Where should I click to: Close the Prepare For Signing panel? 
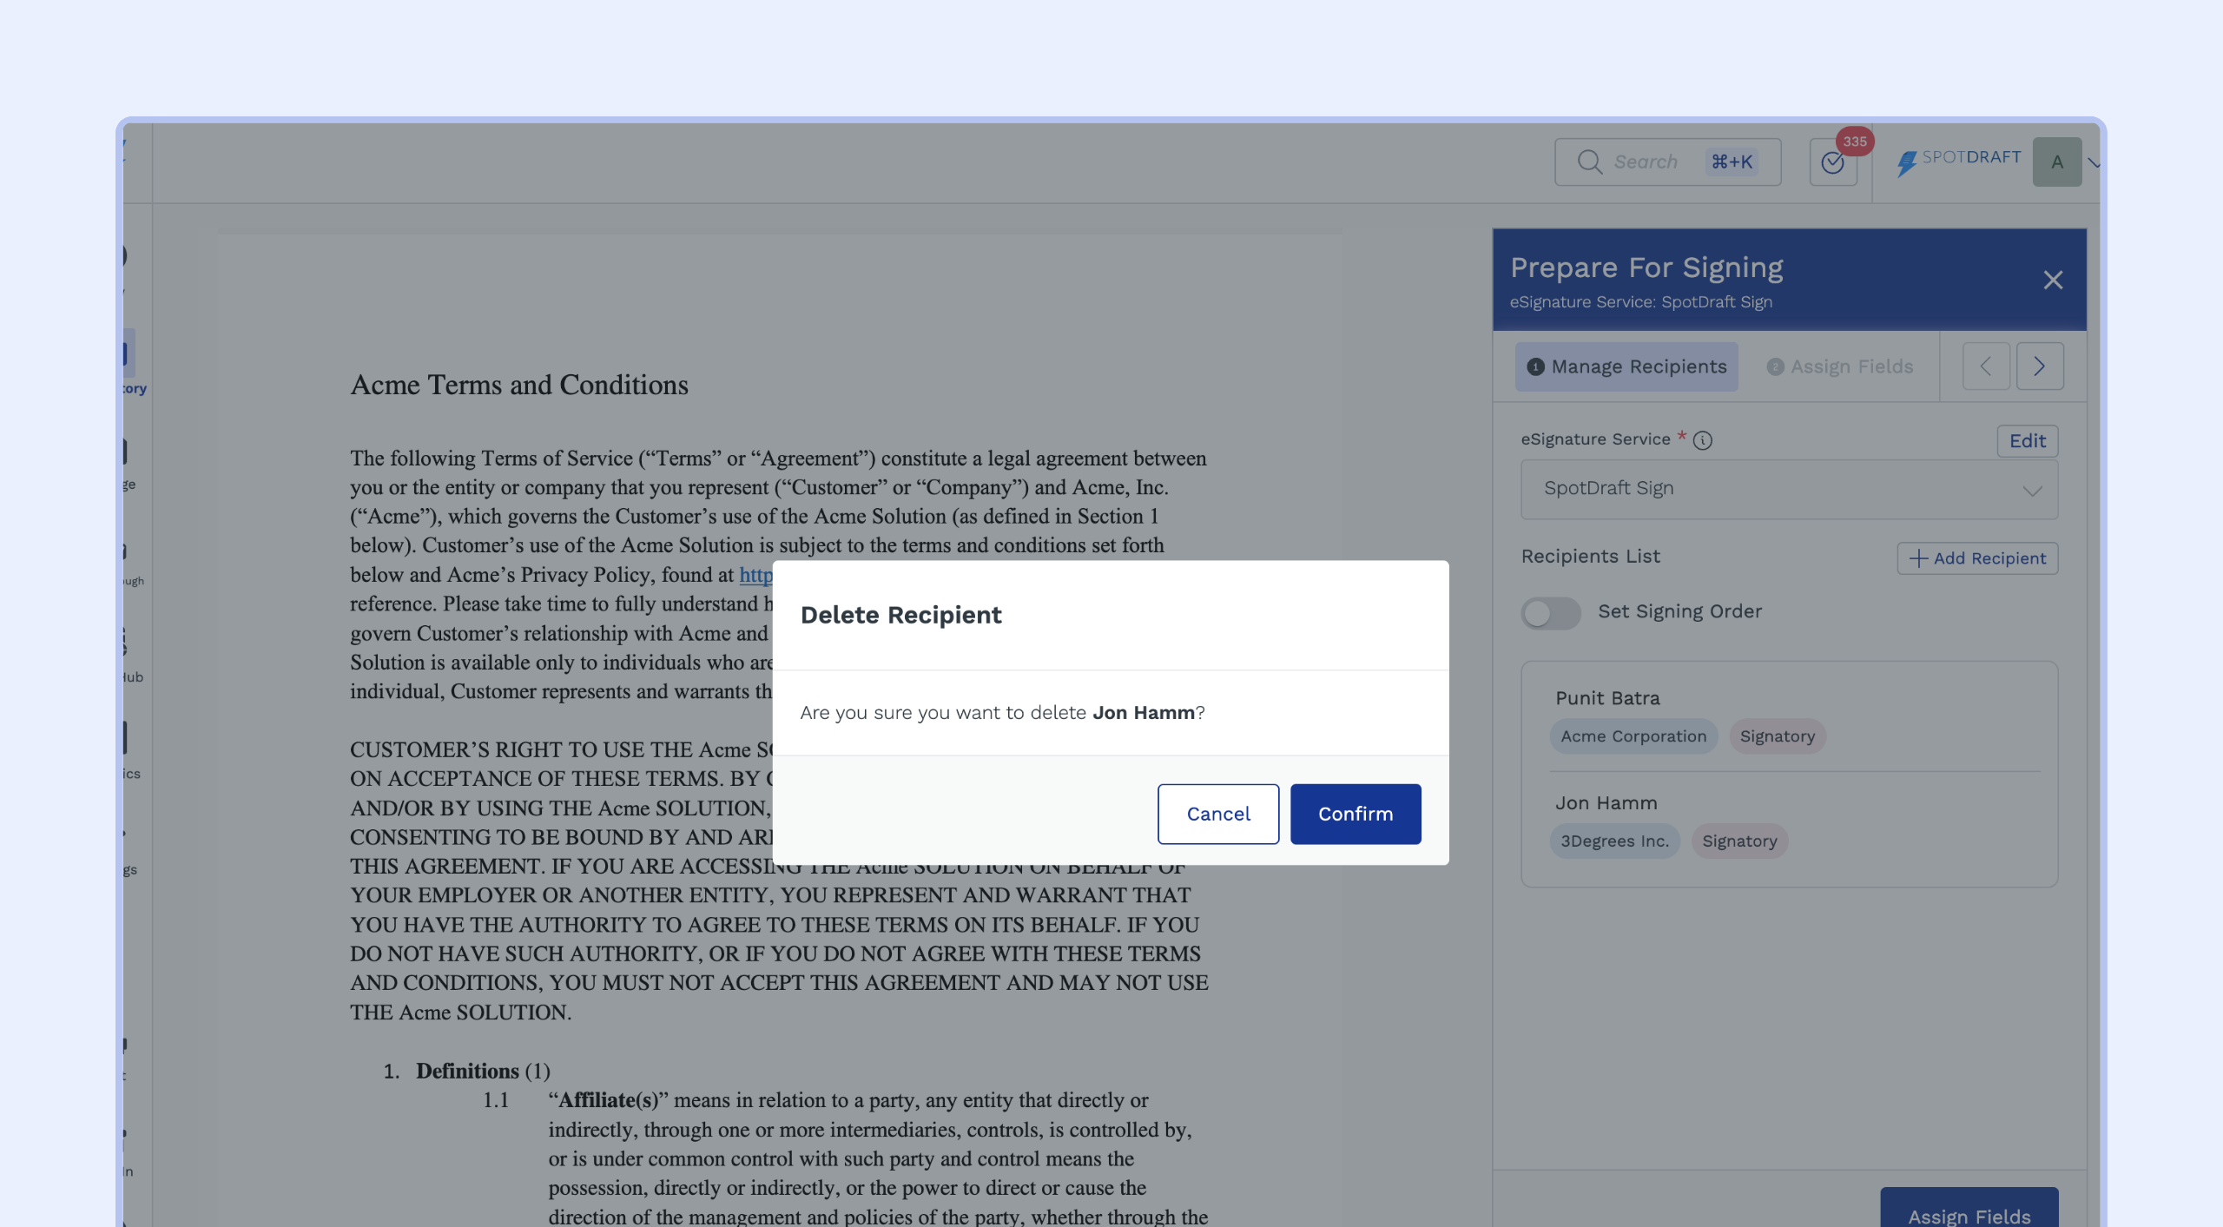[2053, 280]
